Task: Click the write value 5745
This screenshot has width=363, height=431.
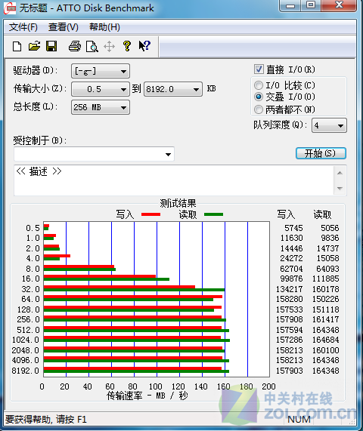Action: pyautogui.click(x=293, y=228)
